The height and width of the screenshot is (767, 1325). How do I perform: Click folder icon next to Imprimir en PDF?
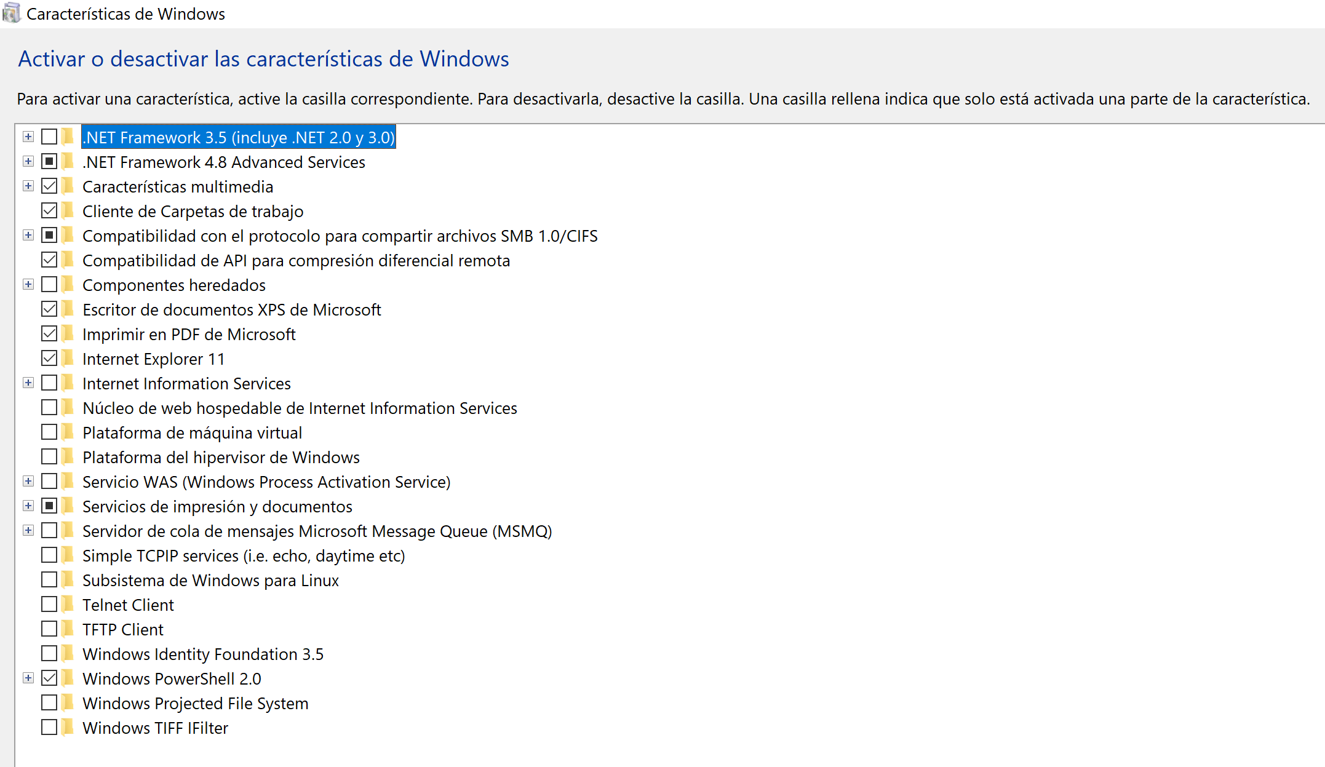(x=68, y=334)
